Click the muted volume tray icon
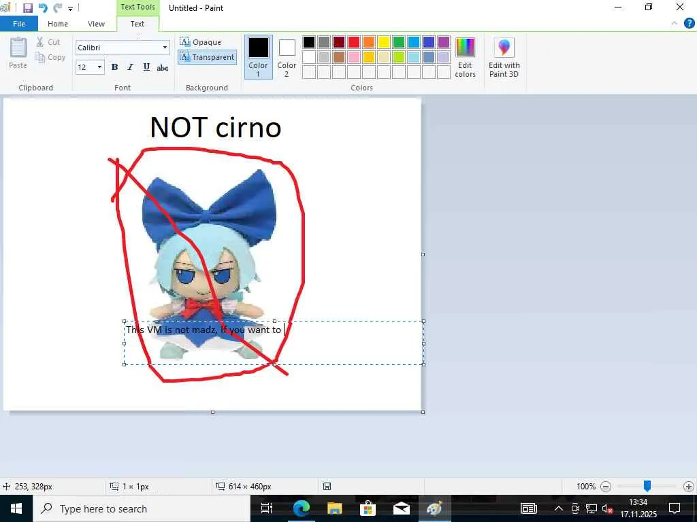 (x=607, y=508)
